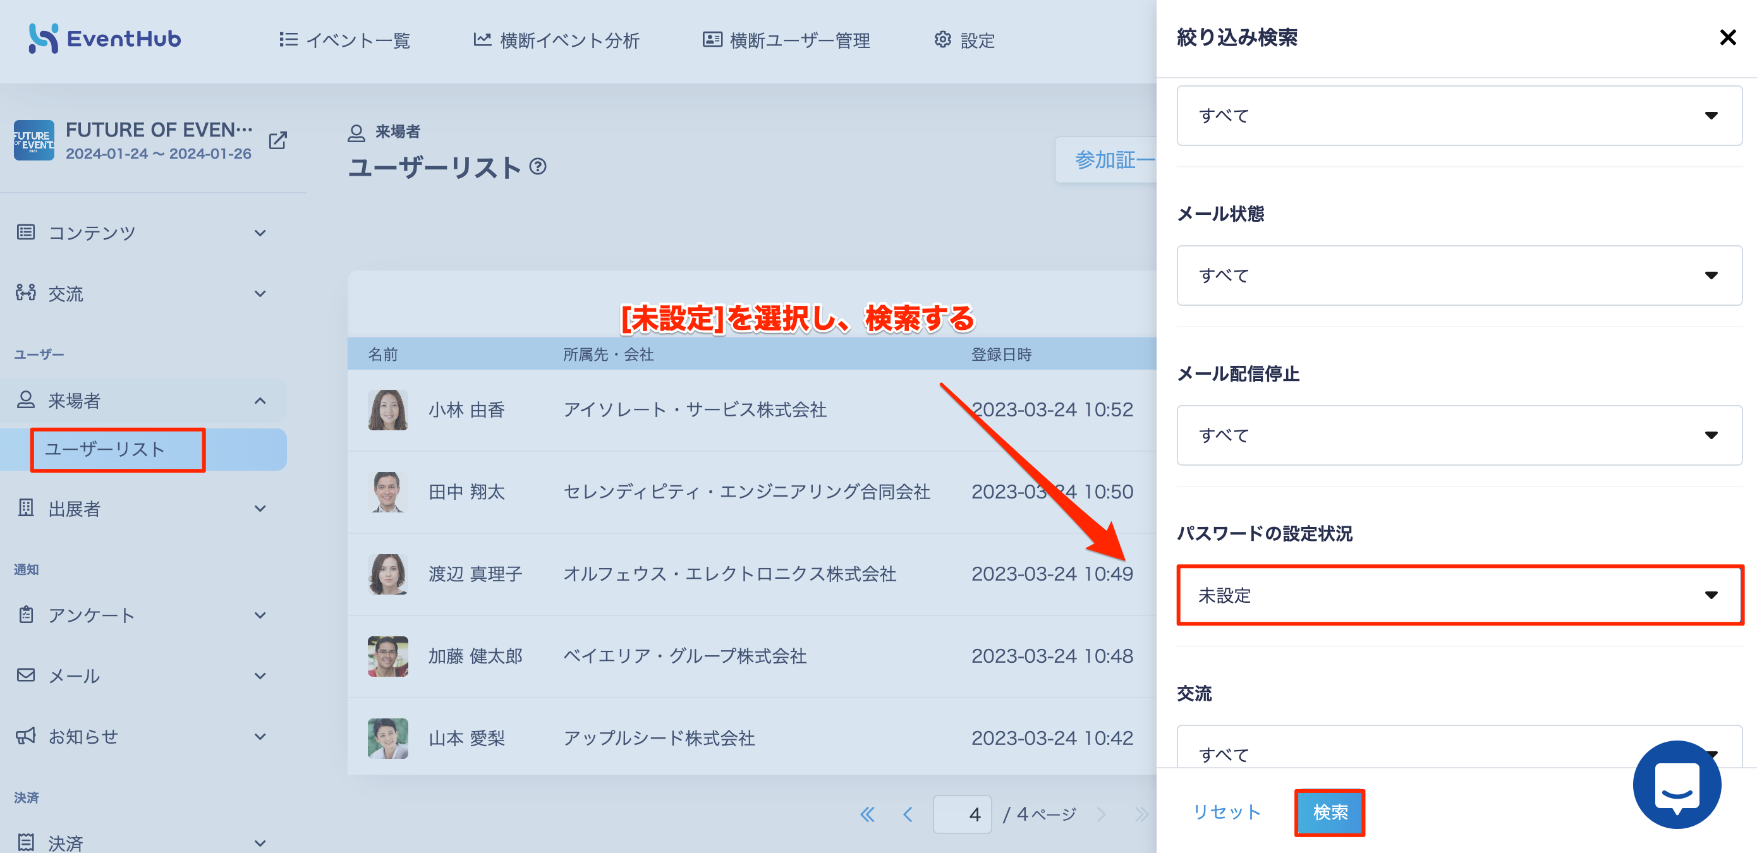1757x853 pixels.
Task: Click the 出展者 building icon
Action: point(26,508)
